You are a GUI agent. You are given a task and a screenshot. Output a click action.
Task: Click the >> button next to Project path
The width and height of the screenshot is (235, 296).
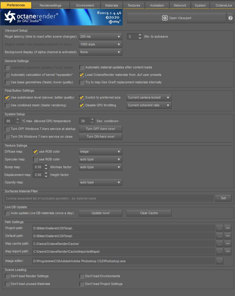[228, 228]
